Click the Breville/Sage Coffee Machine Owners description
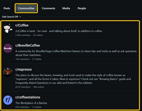Viewport: 142px width, 111px height. click(x=76, y=53)
